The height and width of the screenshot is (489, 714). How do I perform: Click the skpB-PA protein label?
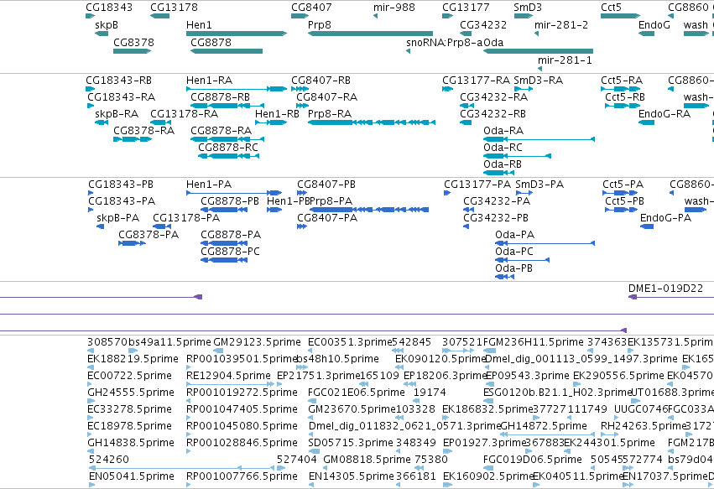118,218
